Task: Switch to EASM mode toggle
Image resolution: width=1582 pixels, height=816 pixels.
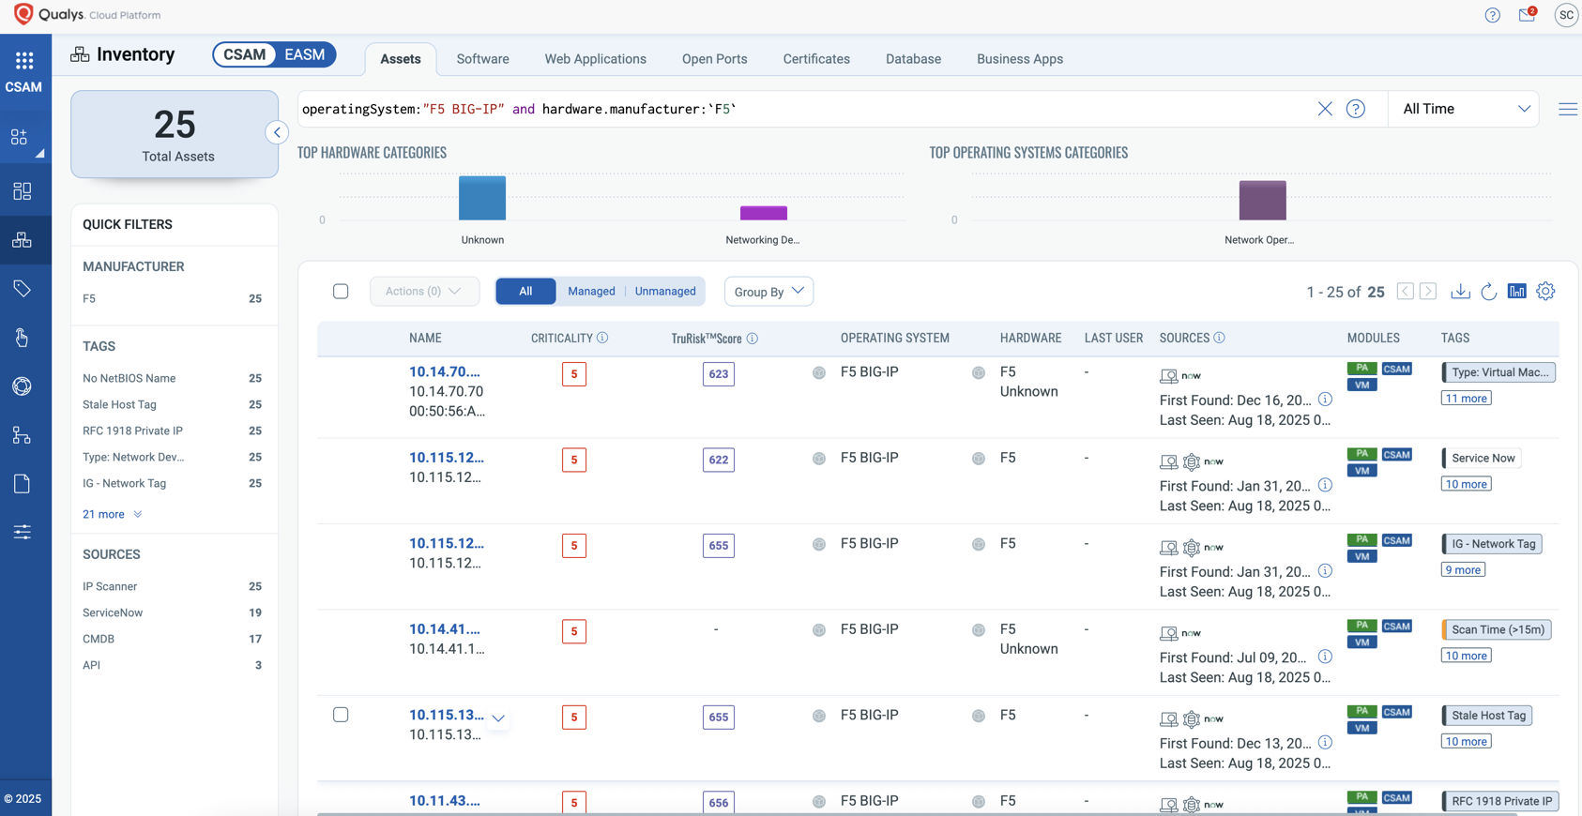Action: tap(305, 55)
